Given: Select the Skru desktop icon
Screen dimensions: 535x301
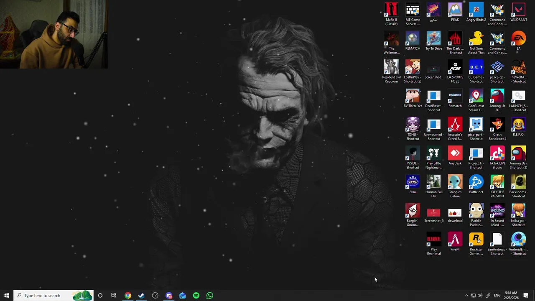Looking at the screenshot, I should (x=413, y=184).
